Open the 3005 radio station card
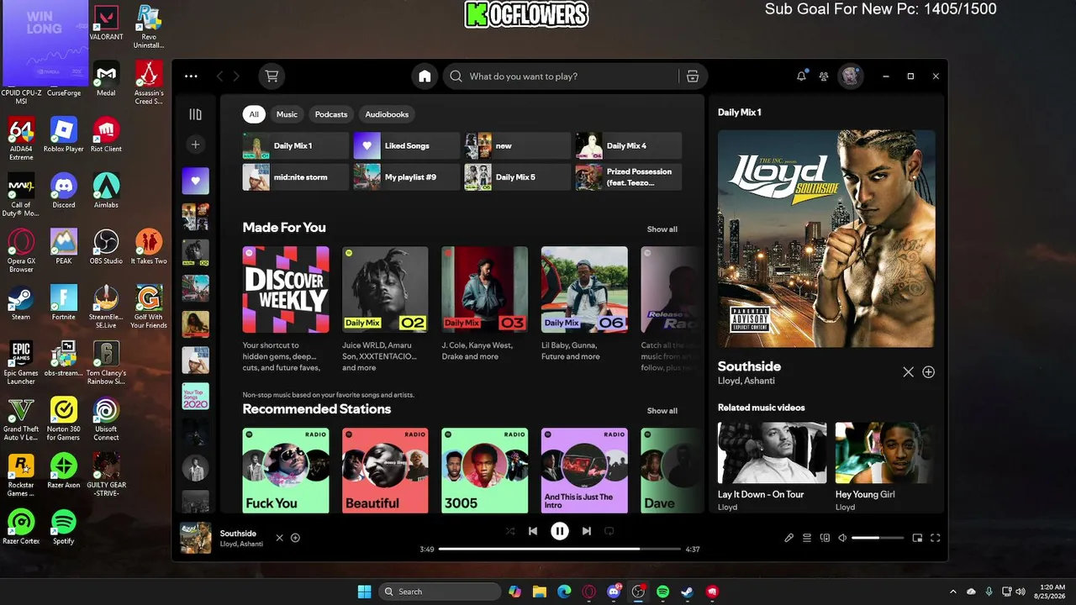This screenshot has height=605, width=1076. coord(485,471)
